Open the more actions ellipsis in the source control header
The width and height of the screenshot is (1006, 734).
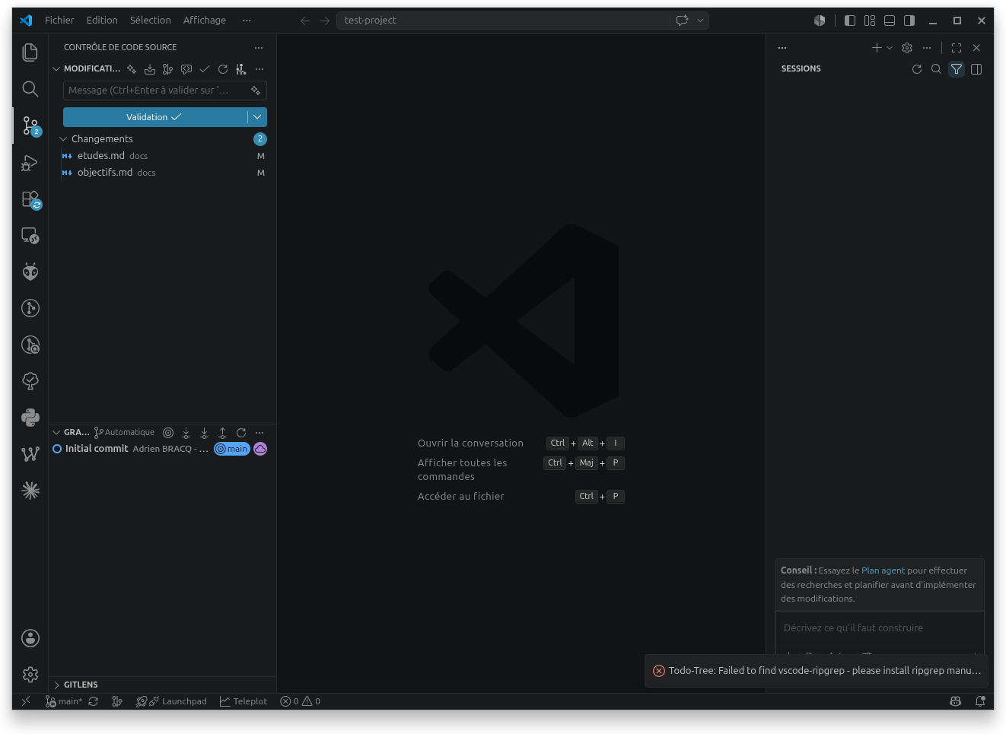tap(259, 48)
